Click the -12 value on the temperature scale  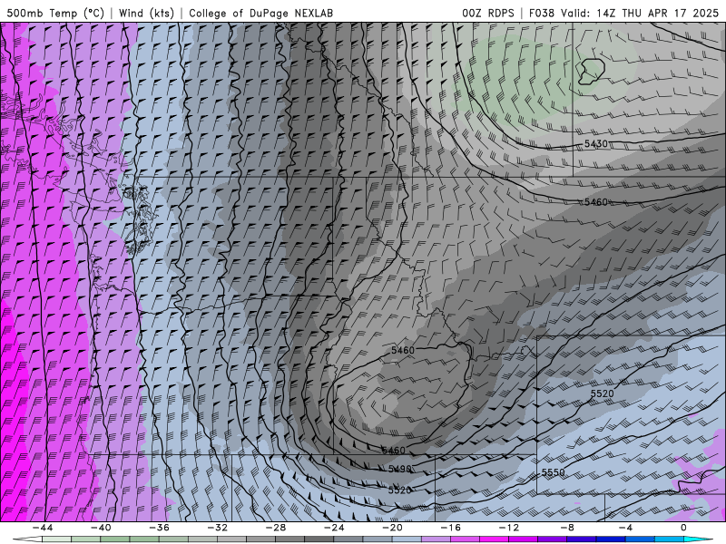tap(509, 528)
